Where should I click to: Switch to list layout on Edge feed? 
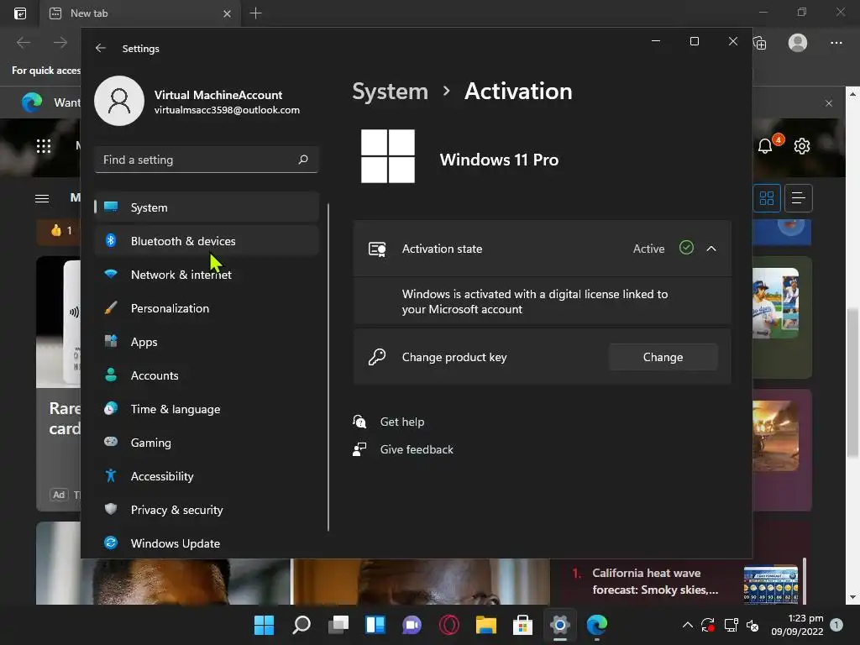[x=799, y=198]
